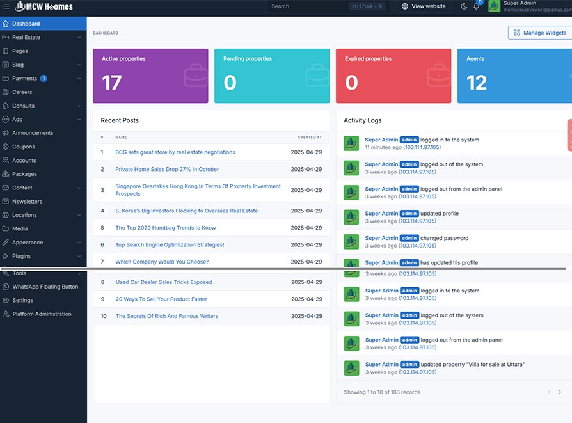The image size is (572, 423).
Task: Select Platform Administration in sidebar
Action: point(42,314)
